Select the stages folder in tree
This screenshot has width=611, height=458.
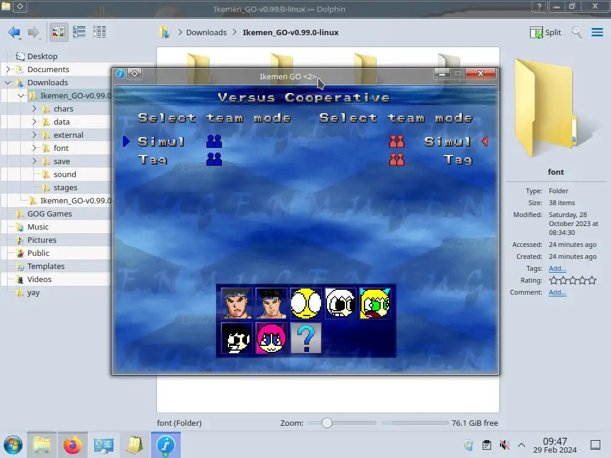click(65, 187)
